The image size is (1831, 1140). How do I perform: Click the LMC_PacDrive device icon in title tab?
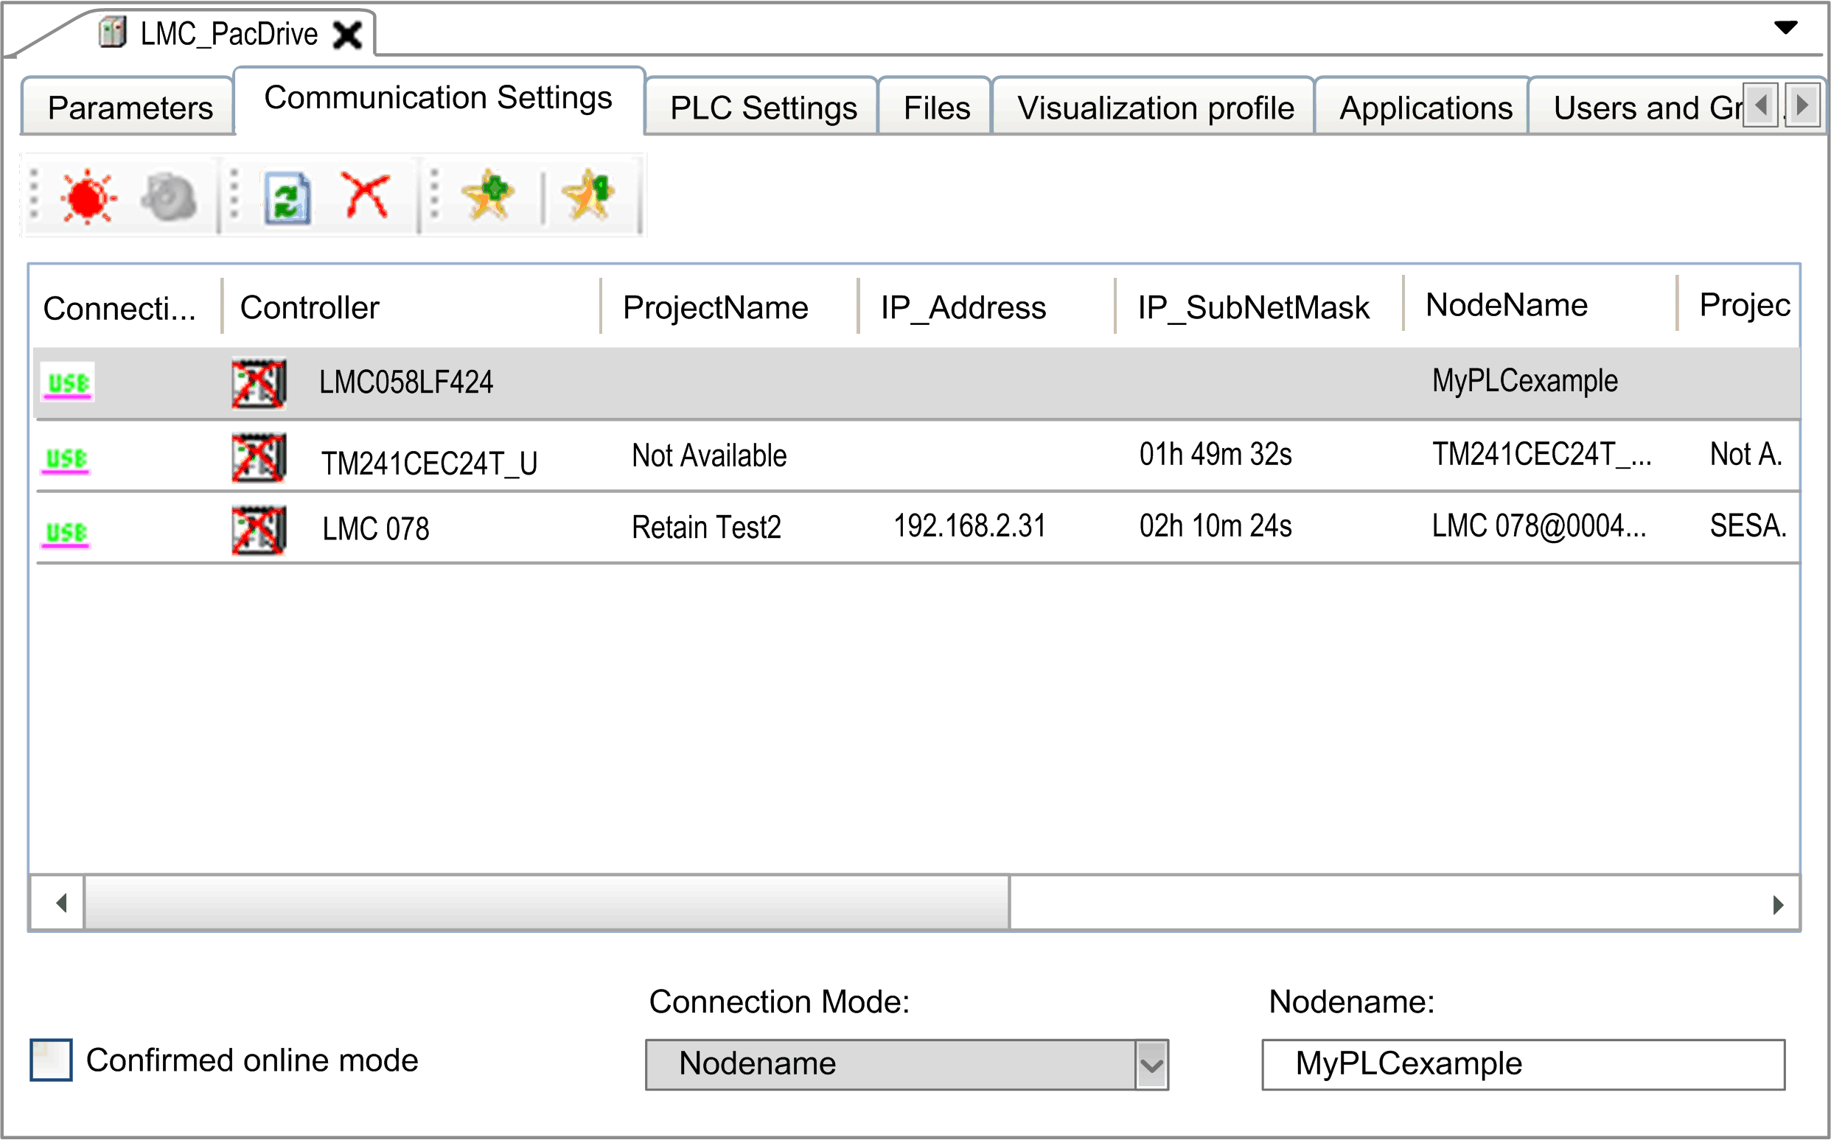pos(113,32)
